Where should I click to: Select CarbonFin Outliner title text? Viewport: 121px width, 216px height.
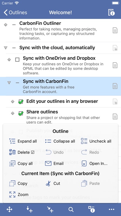40,23
